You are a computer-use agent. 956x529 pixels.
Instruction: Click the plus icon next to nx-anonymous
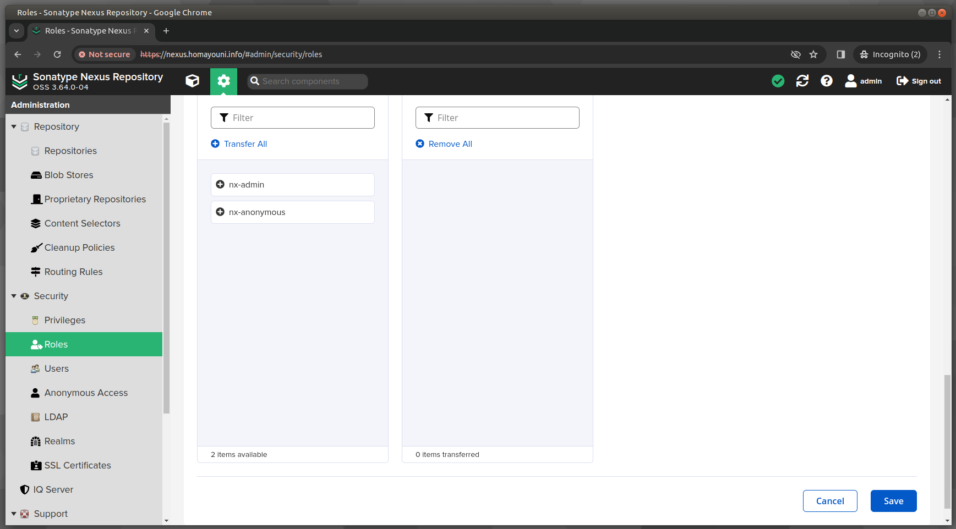tap(220, 212)
